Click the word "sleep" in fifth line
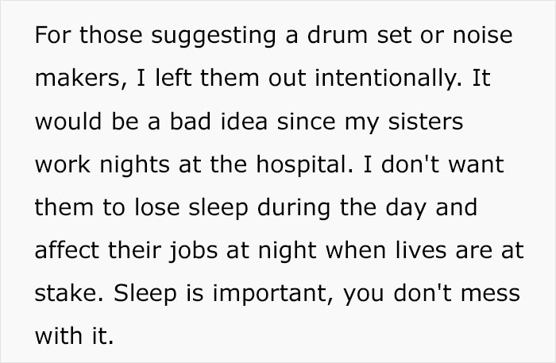 pyautogui.click(x=218, y=209)
